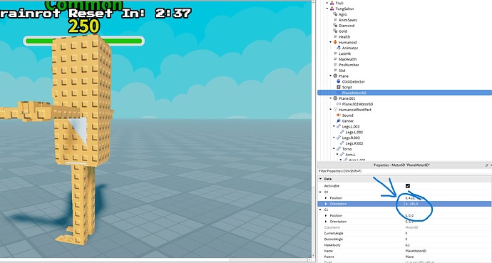Click the Plane.001 mesh part icon
This screenshot has height=263, width=492.
click(335, 98)
